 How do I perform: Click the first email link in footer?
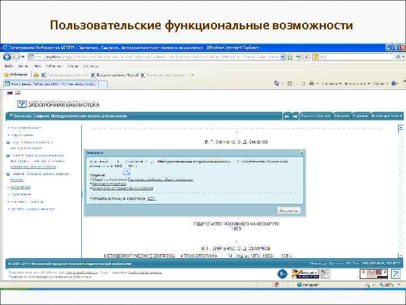82,273
